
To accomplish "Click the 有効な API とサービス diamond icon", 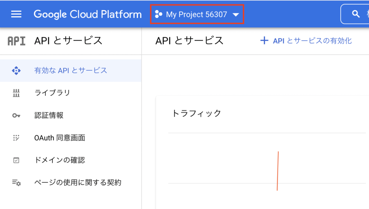I will coord(16,71).
